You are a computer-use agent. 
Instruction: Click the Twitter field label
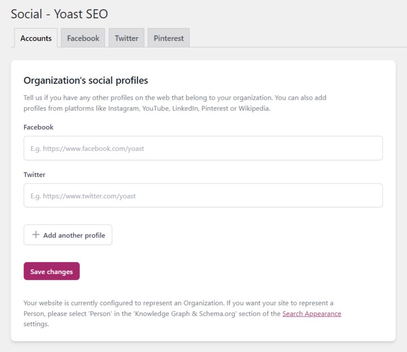point(34,175)
